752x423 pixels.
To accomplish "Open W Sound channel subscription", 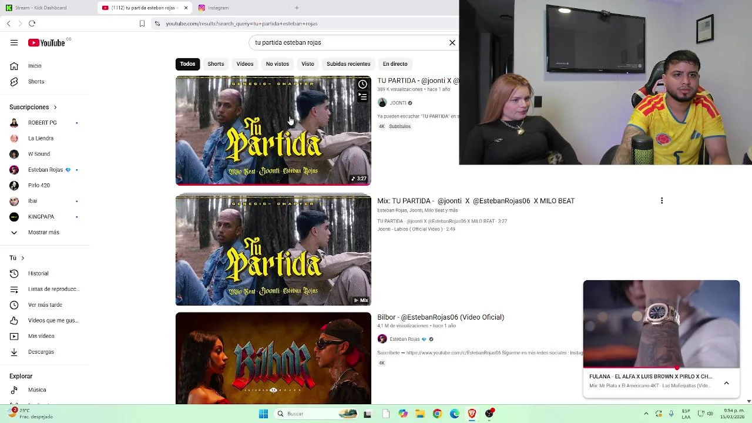I will (x=39, y=154).
